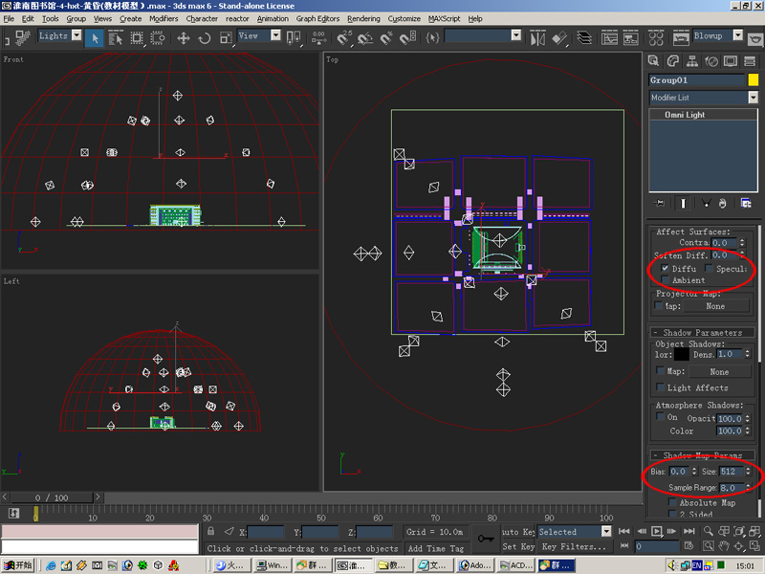The image size is (765, 574).
Task: Click the black shadow color swatch
Action: click(681, 354)
